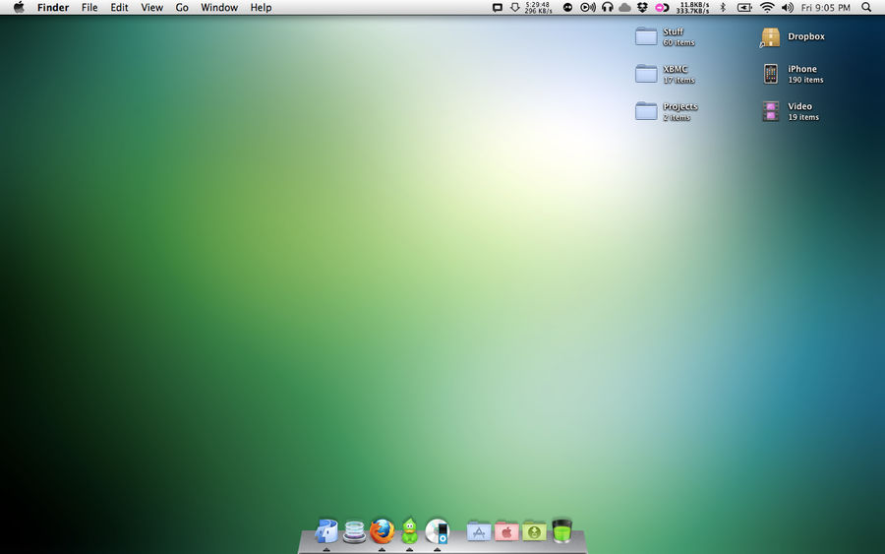Open the Dropbox menu bar icon

(642, 7)
